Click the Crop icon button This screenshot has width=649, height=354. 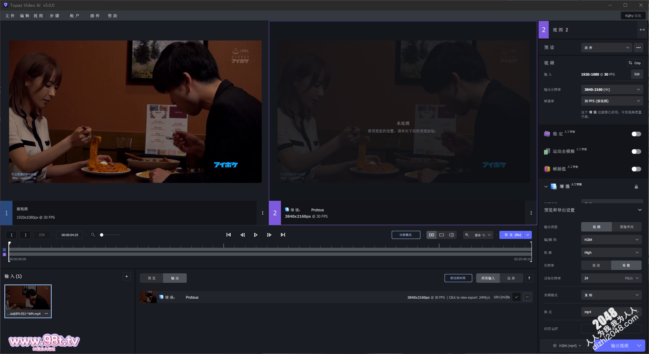click(635, 63)
